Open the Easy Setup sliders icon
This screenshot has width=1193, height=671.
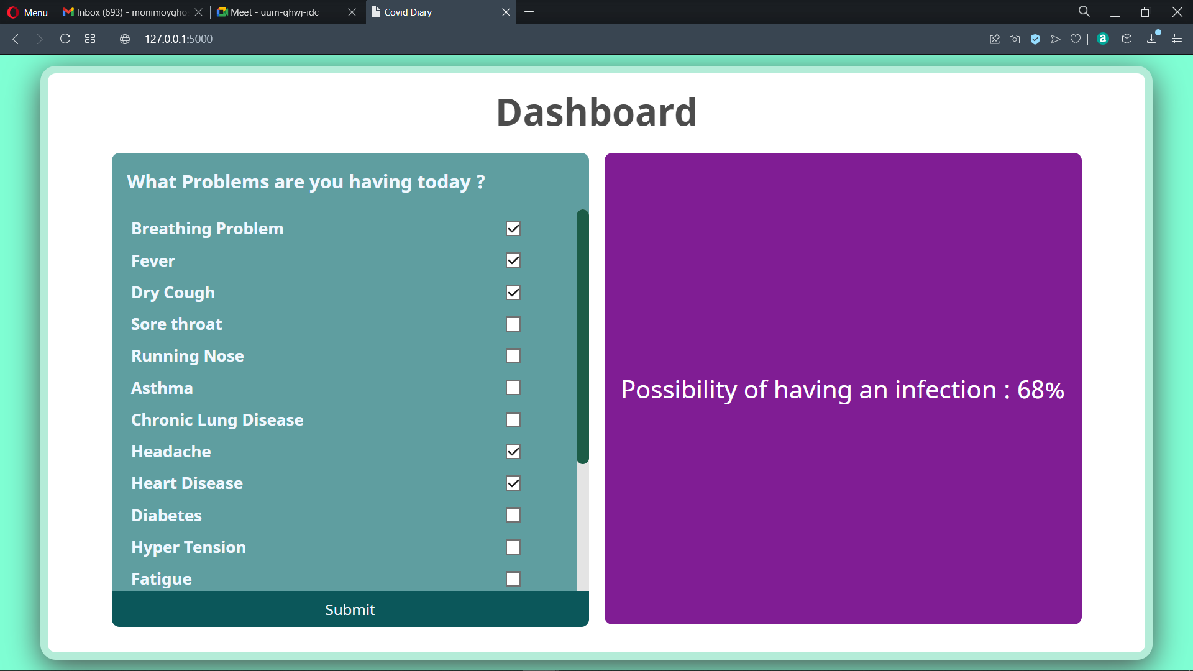(1177, 39)
